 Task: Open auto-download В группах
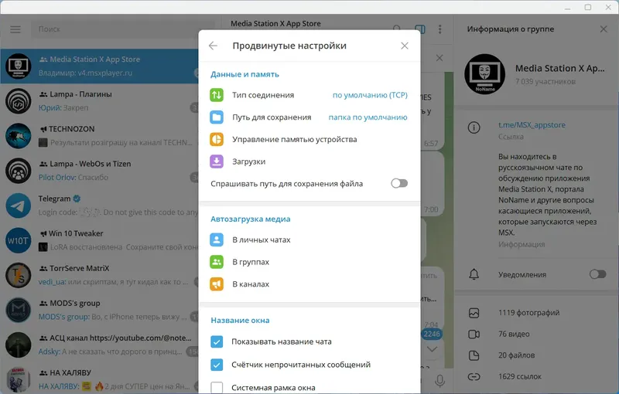309,262
